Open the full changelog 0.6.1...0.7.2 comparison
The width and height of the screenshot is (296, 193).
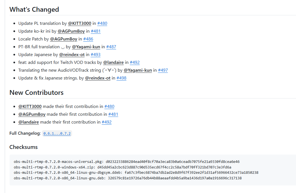tap(57, 134)
